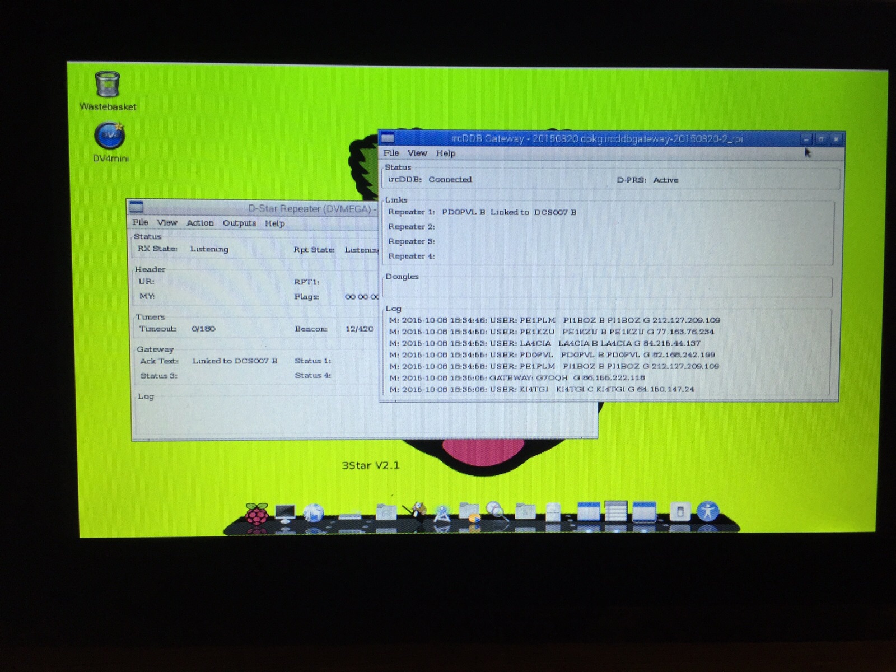Click the 'Dongles' group label
Viewport: 896px width, 672px height.
[402, 276]
